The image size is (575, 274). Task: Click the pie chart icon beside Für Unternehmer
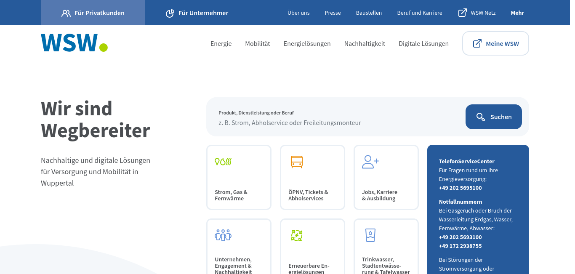[x=170, y=13]
